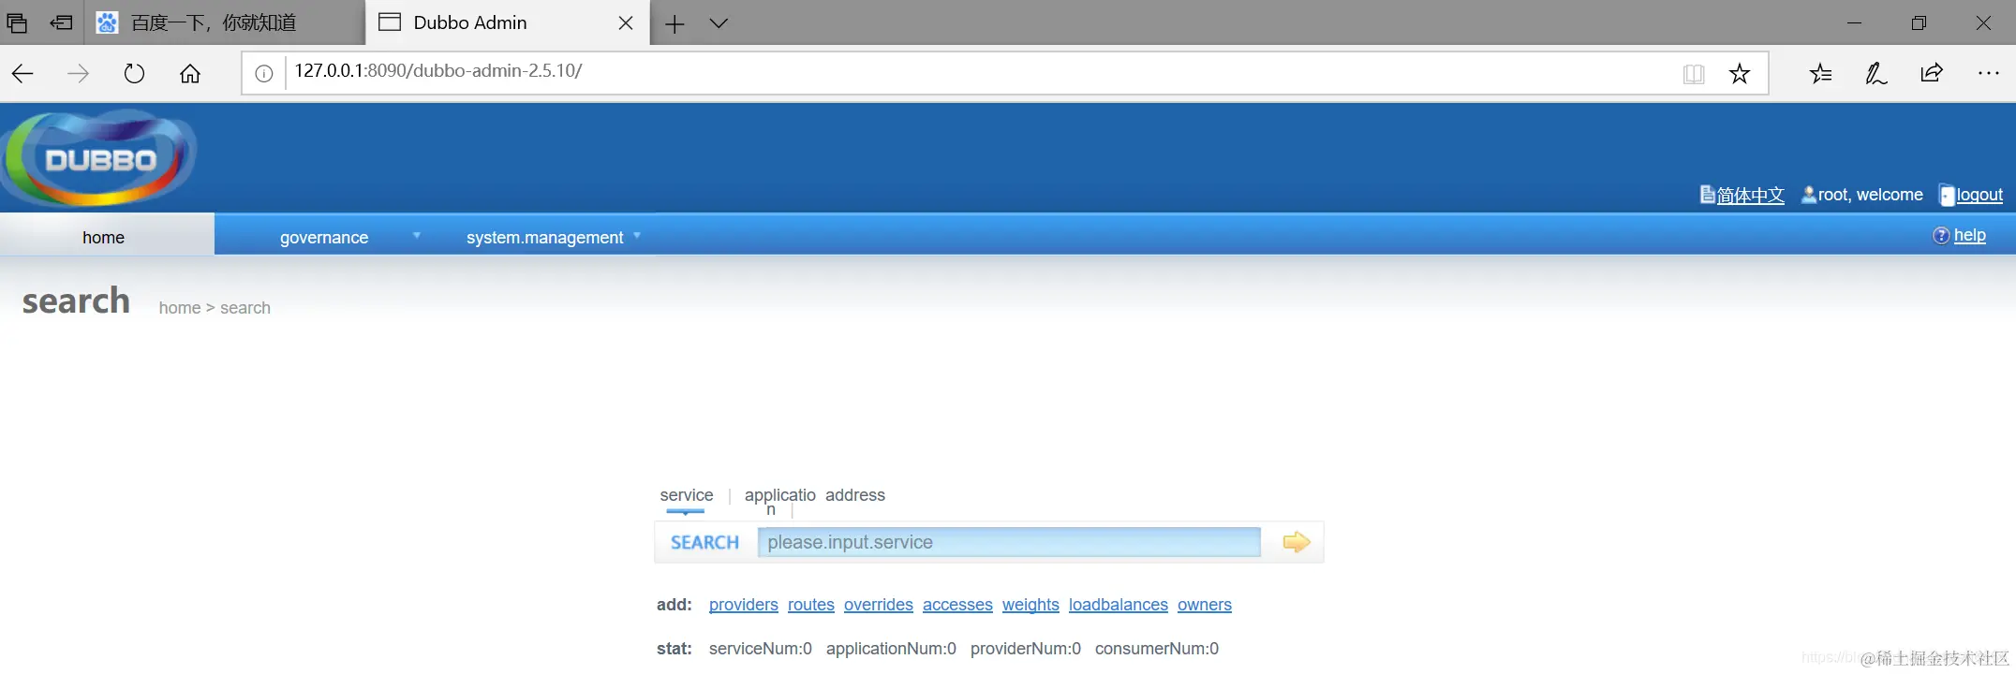The height and width of the screenshot is (674, 2016).
Task: Click the browser back arrow
Action: tap(22, 74)
